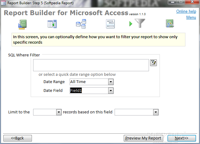The width and height of the screenshot is (200, 144).
Task: Open the SQL filter builder button
Action: 153,63
